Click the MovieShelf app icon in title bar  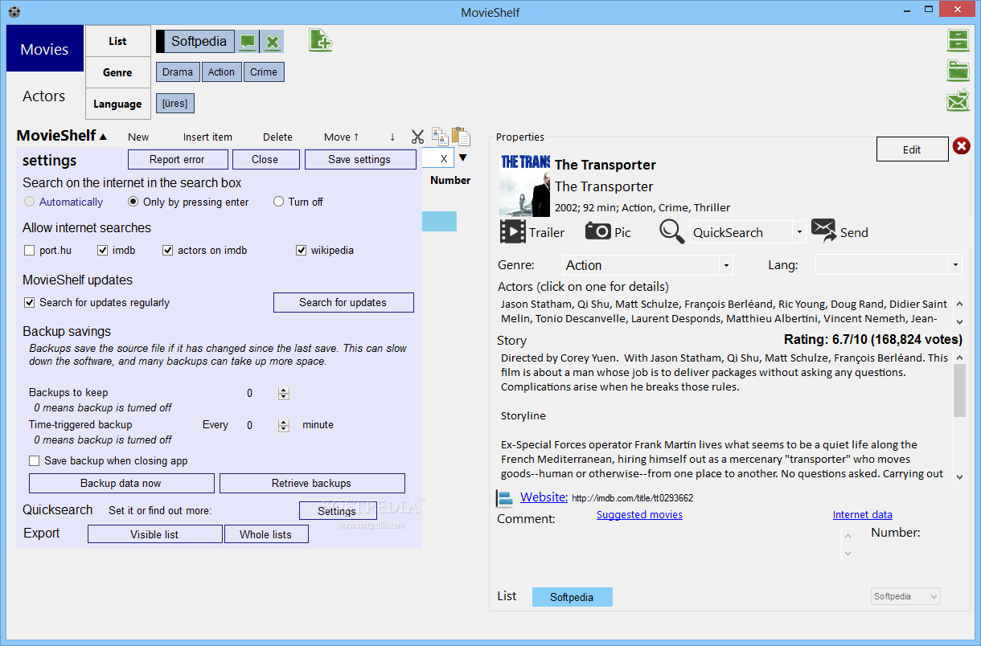click(14, 11)
